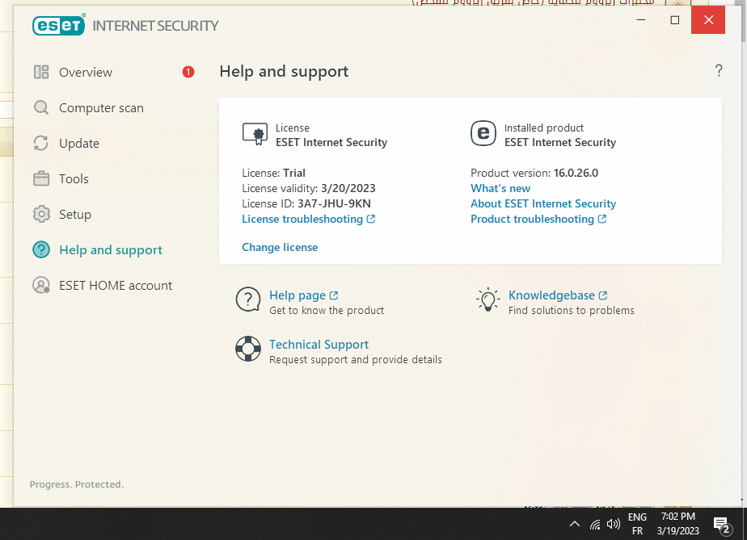Click the red notification badge on Overview

click(x=188, y=72)
